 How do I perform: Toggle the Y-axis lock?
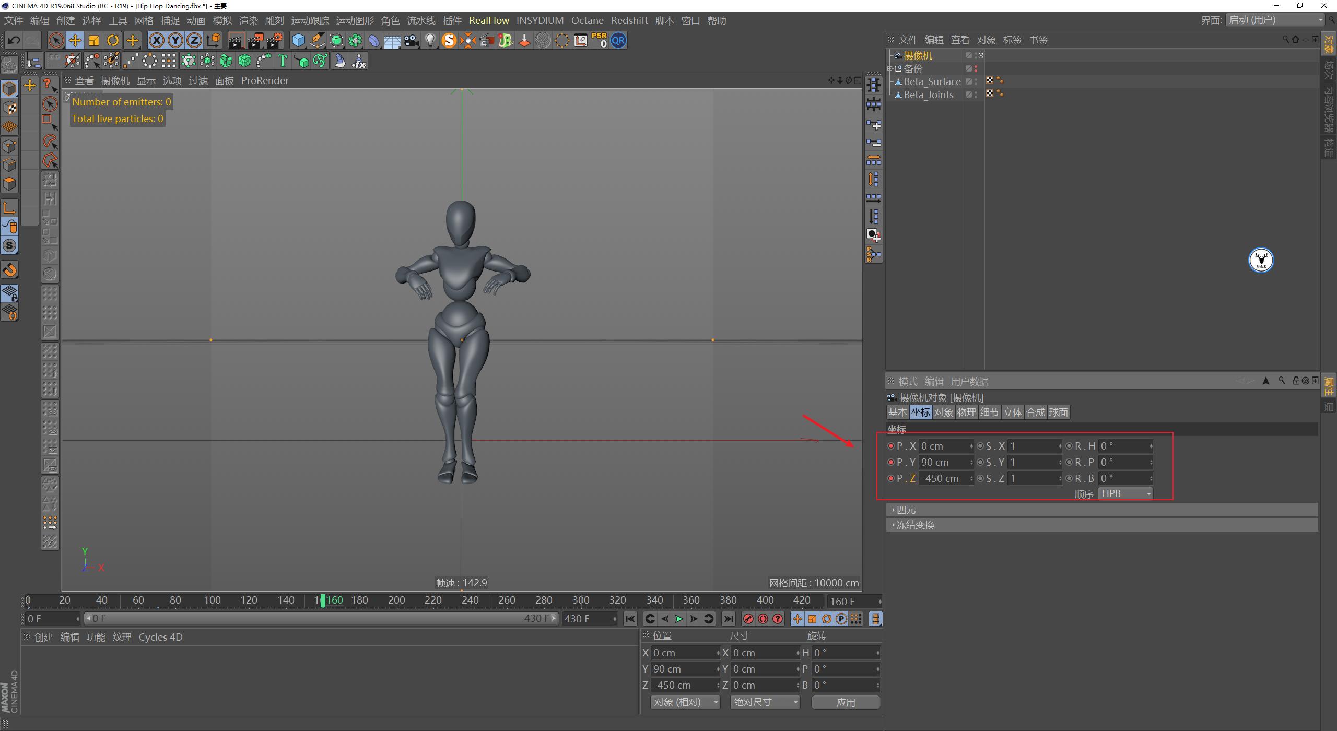(175, 40)
